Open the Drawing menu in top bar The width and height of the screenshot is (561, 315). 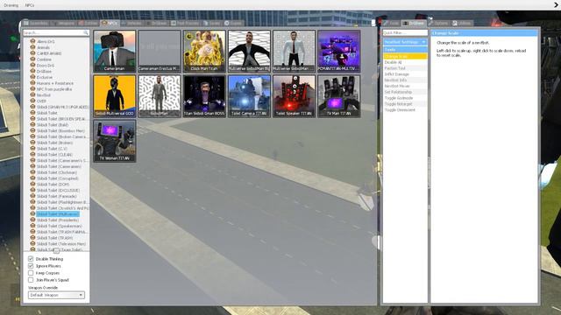point(11,5)
